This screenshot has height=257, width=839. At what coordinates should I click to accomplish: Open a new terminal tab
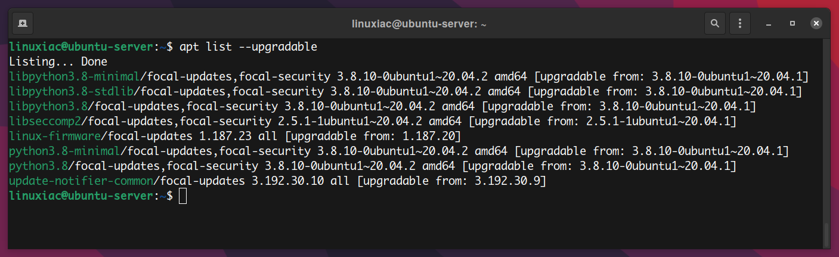click(22, 24)
